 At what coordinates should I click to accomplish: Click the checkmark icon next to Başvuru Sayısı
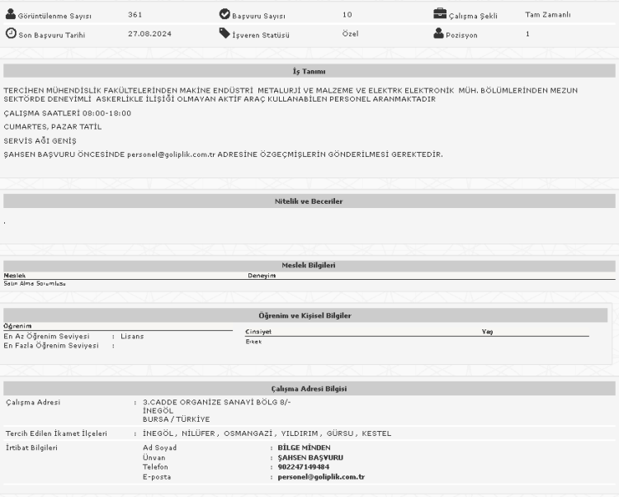[224, 15]
